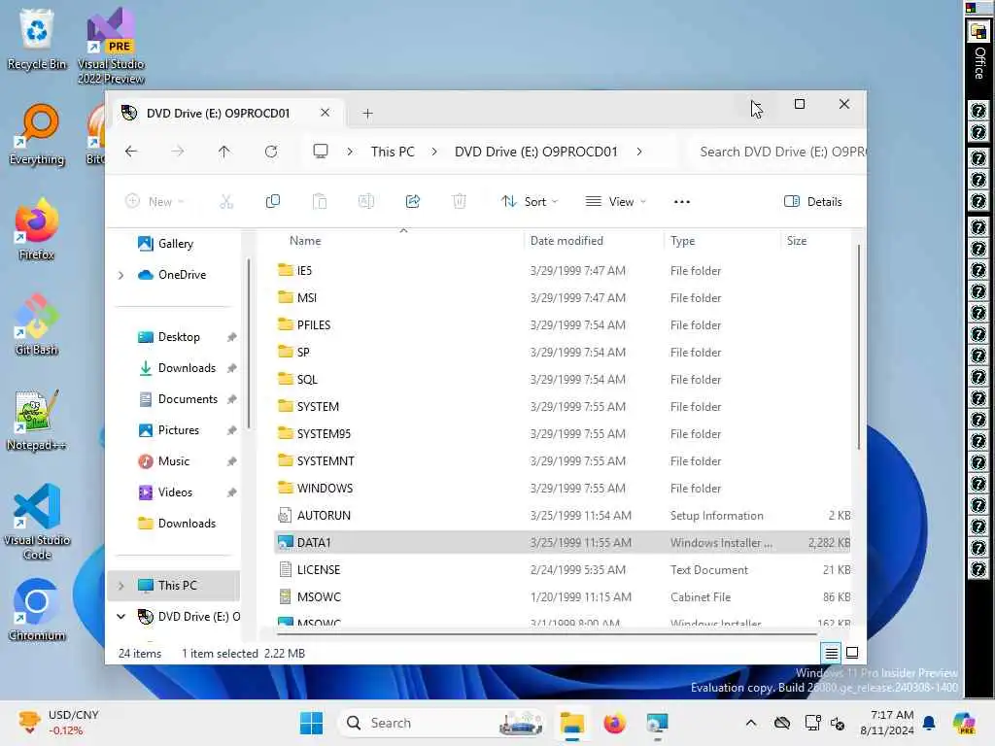
Task: Open pinned Music in navigation pane
Action: click(173, 461)
